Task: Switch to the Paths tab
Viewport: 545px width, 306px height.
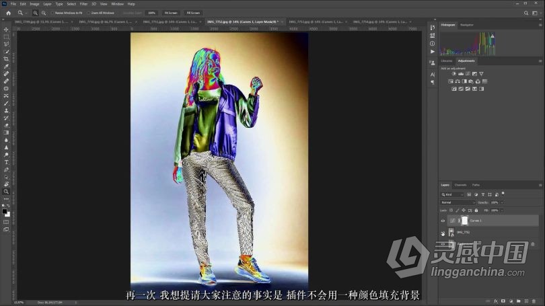Action: tap(476, 185)
